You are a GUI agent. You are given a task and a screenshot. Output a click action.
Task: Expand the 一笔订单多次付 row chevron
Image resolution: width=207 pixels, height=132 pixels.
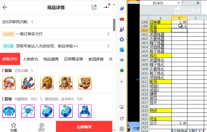(x=108, y=34)
